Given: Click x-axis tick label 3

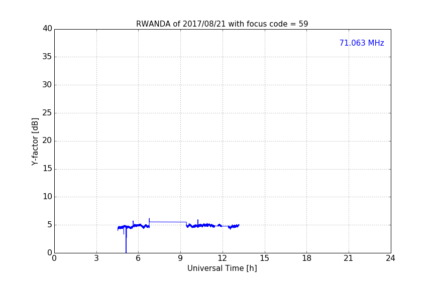Looking at the screenshot, I should point(96,258).
